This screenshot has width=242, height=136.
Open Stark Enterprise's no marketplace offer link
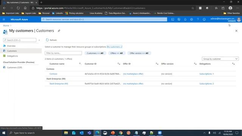click(x=133, y=84)
